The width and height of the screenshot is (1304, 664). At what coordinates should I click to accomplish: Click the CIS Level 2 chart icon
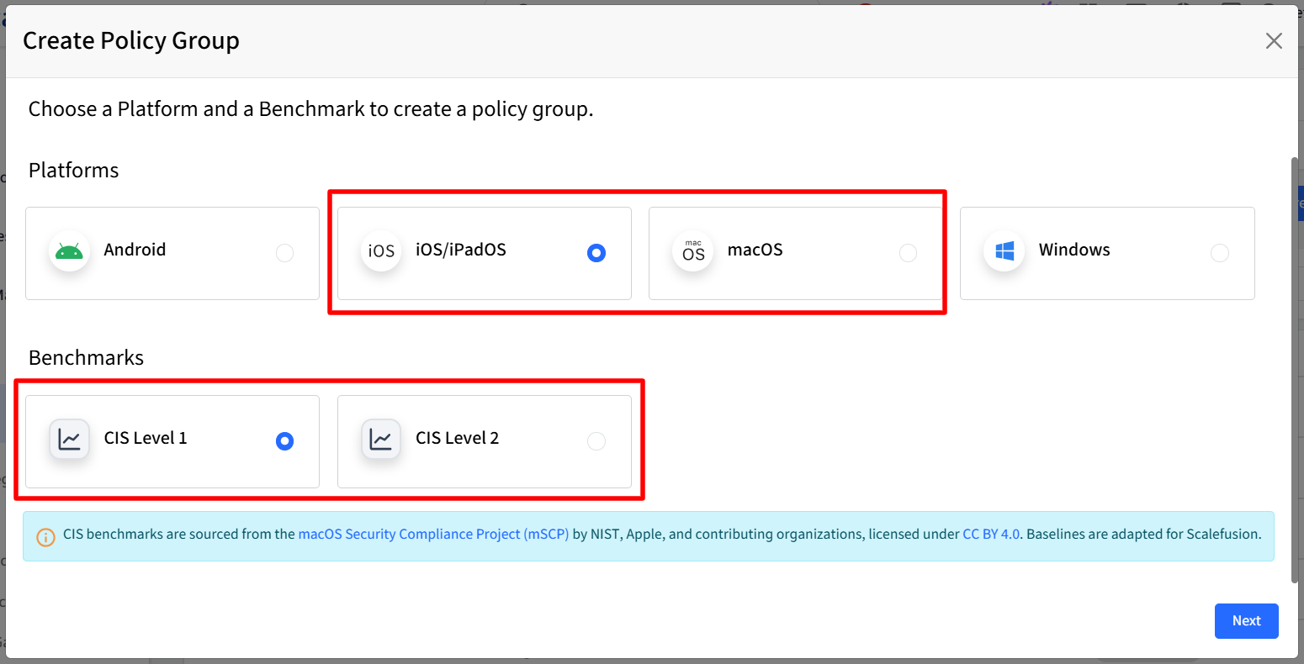pyautogui.click(x=381, y=440)
